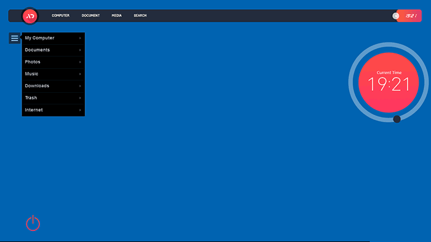Select My Computer in the side menu
431x242 pixels.
click(54, 38)
